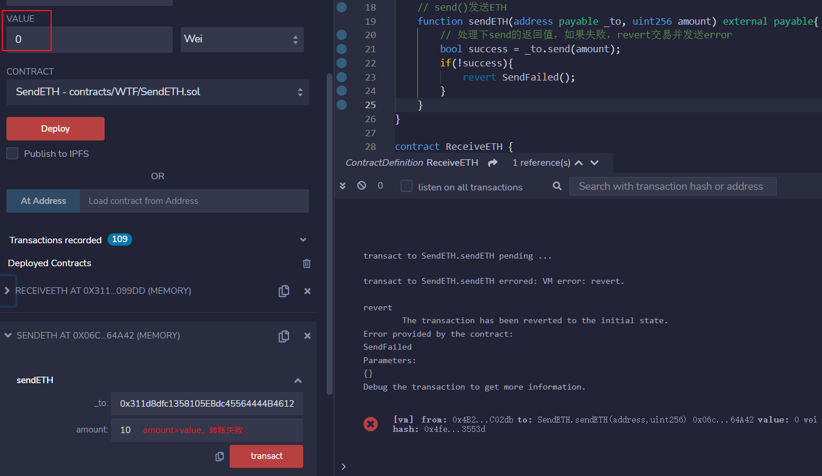Click the transaction hash search field
The image size is (822, 476).
pos(672,186)
